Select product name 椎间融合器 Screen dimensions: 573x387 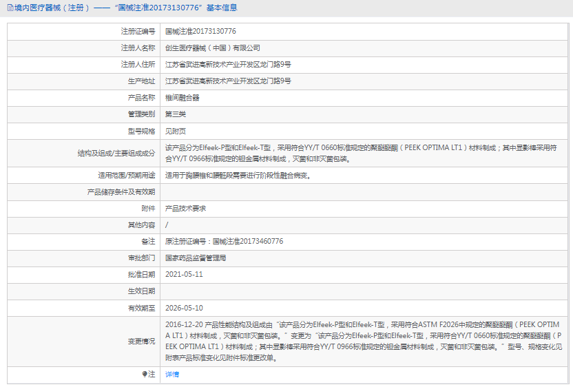coord(183,98)
